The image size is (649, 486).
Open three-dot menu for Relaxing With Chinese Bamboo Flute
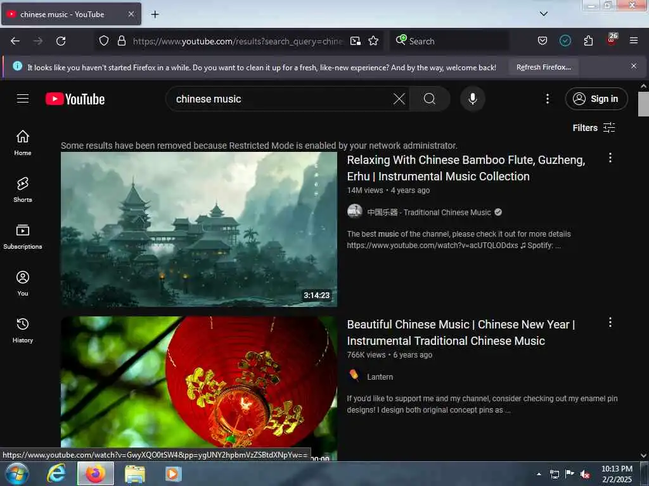point(610,158)
